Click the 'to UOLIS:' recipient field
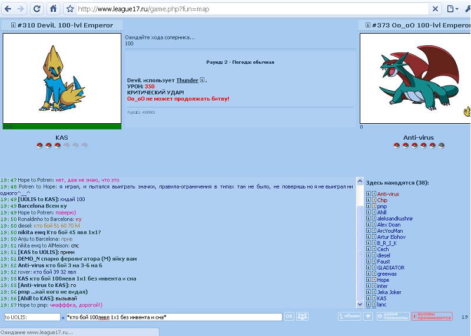The image size is (471, 336). tap(32, 317)
